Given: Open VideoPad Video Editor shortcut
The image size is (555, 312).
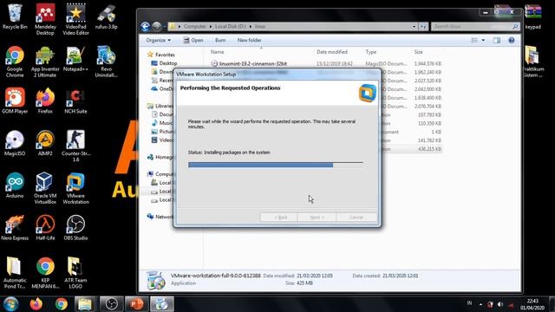Looking at the screenshot, I should tap(75, 19).
